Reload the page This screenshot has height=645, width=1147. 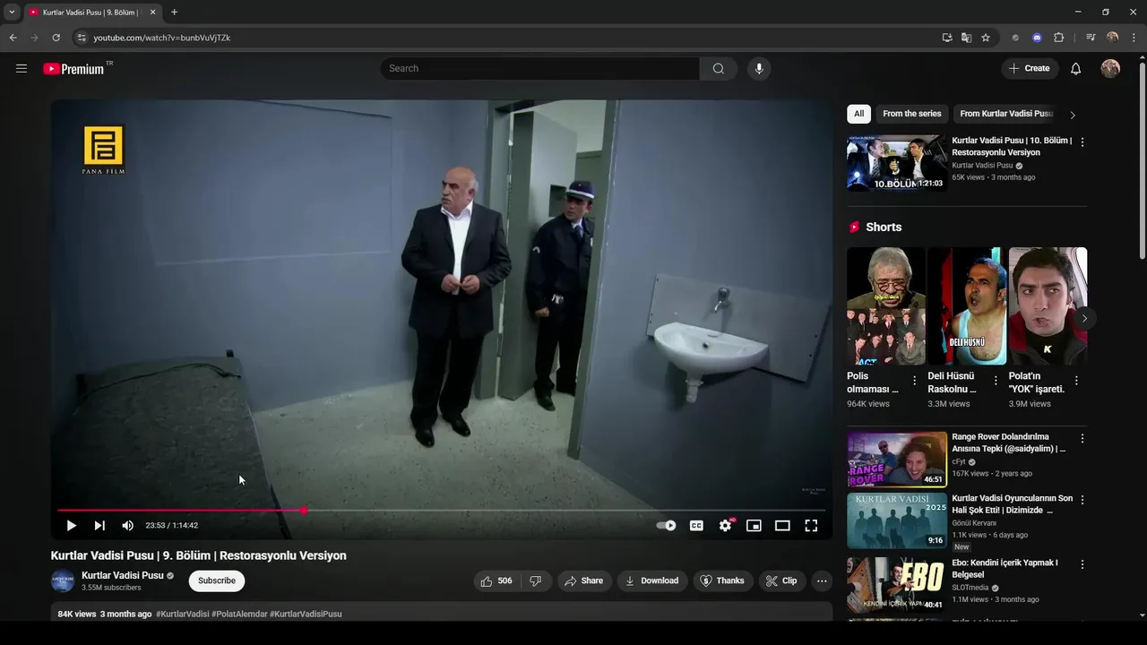pyautogui.click(x=56, y=38)
